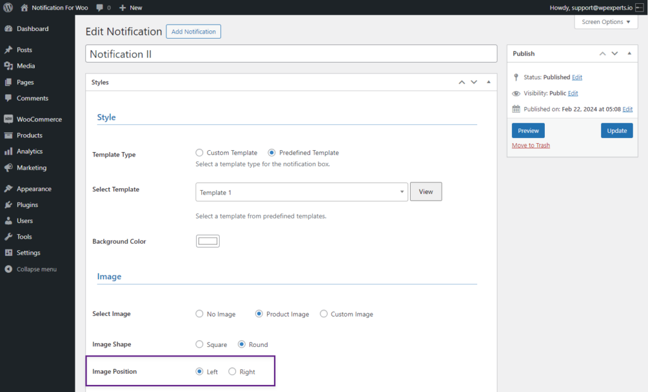Choose the Product Image option
Screen dimensions: 648x392
coord(259,314)
